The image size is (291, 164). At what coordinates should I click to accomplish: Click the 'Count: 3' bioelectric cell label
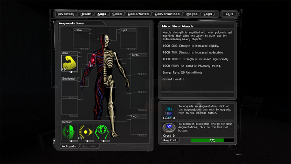(x=169, y=136)
